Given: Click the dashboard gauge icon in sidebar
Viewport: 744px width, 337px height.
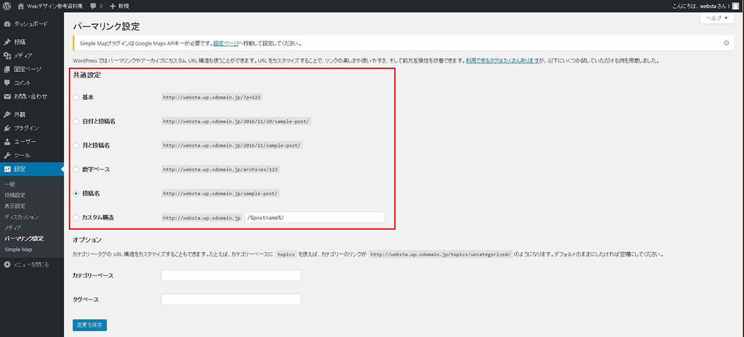Looking at the screenshot, I should (x=7, y=24).
